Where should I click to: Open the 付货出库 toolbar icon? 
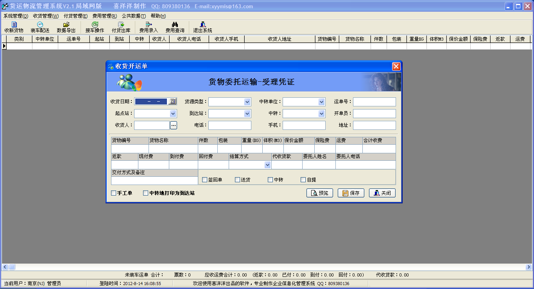tap(121, 25)
